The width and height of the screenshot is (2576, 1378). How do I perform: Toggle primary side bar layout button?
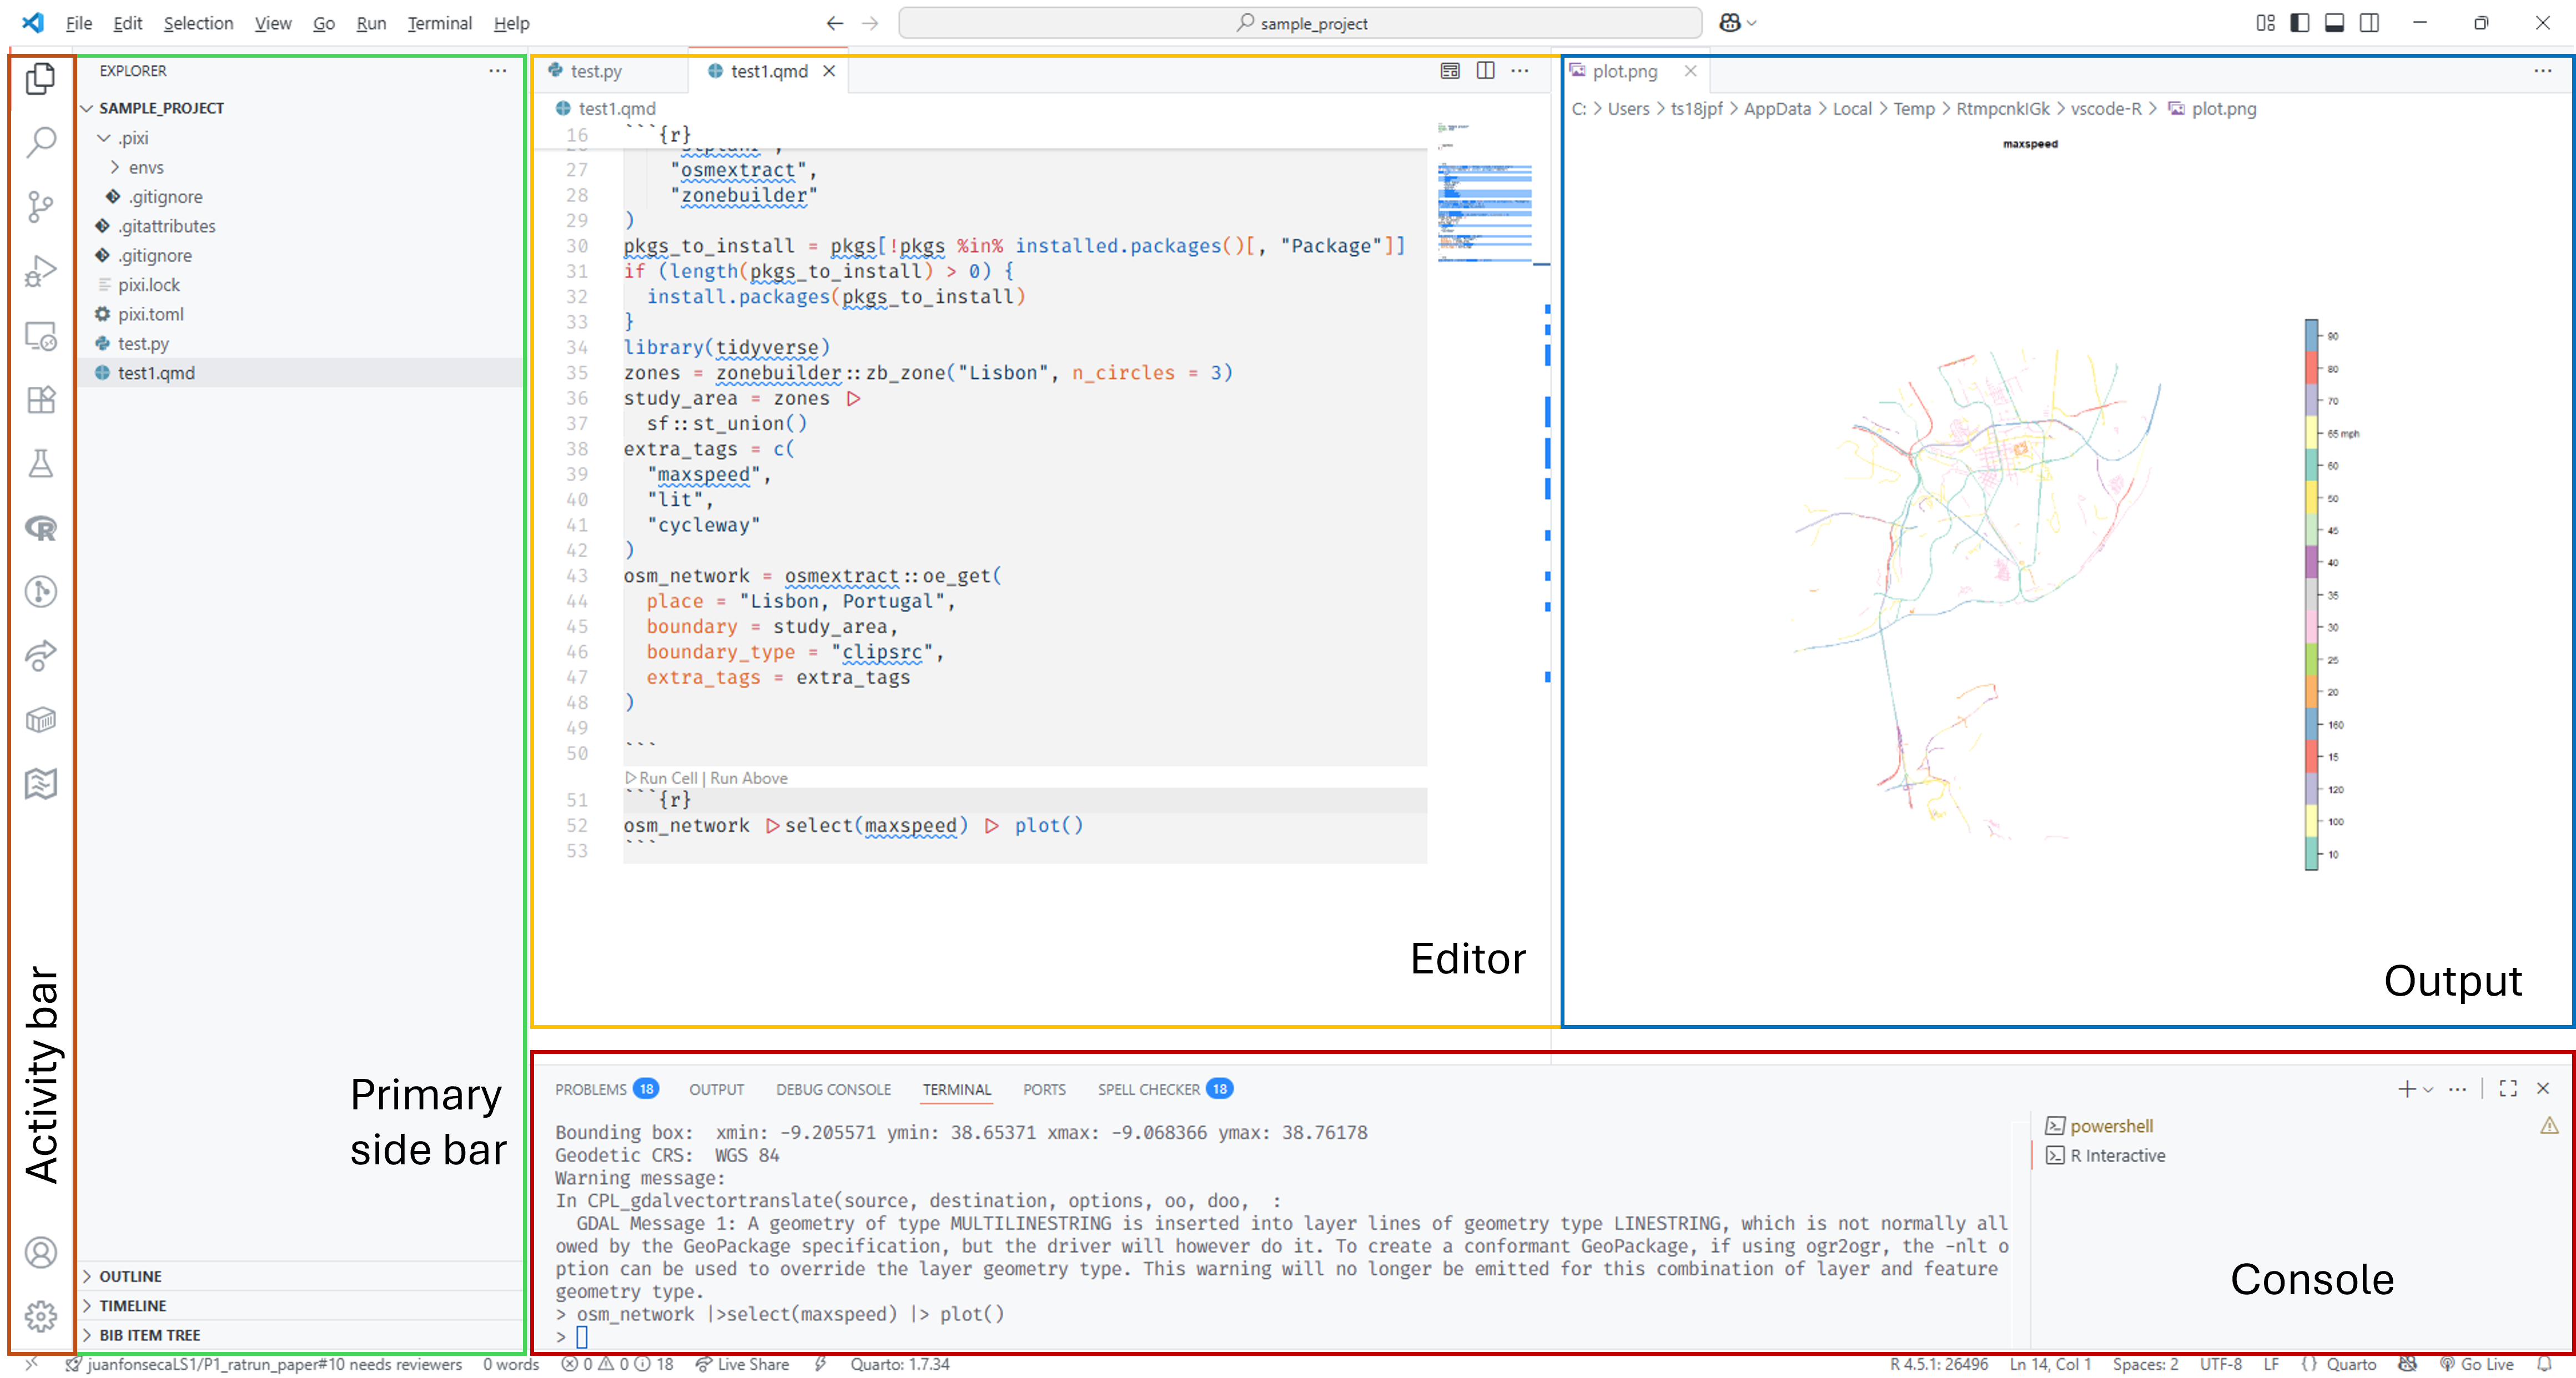(2299, 23)
